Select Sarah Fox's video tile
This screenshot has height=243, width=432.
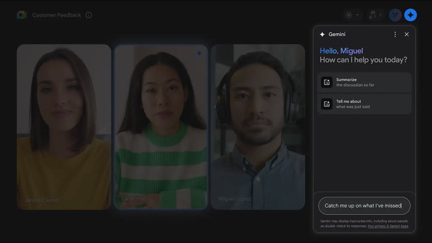coord(161,127)
